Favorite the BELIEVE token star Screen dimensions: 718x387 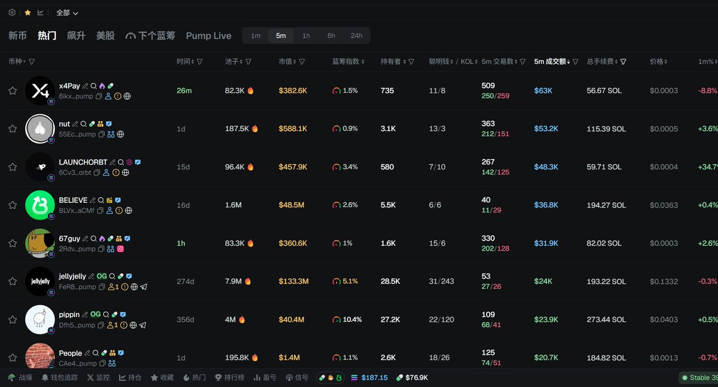[13, 205]
